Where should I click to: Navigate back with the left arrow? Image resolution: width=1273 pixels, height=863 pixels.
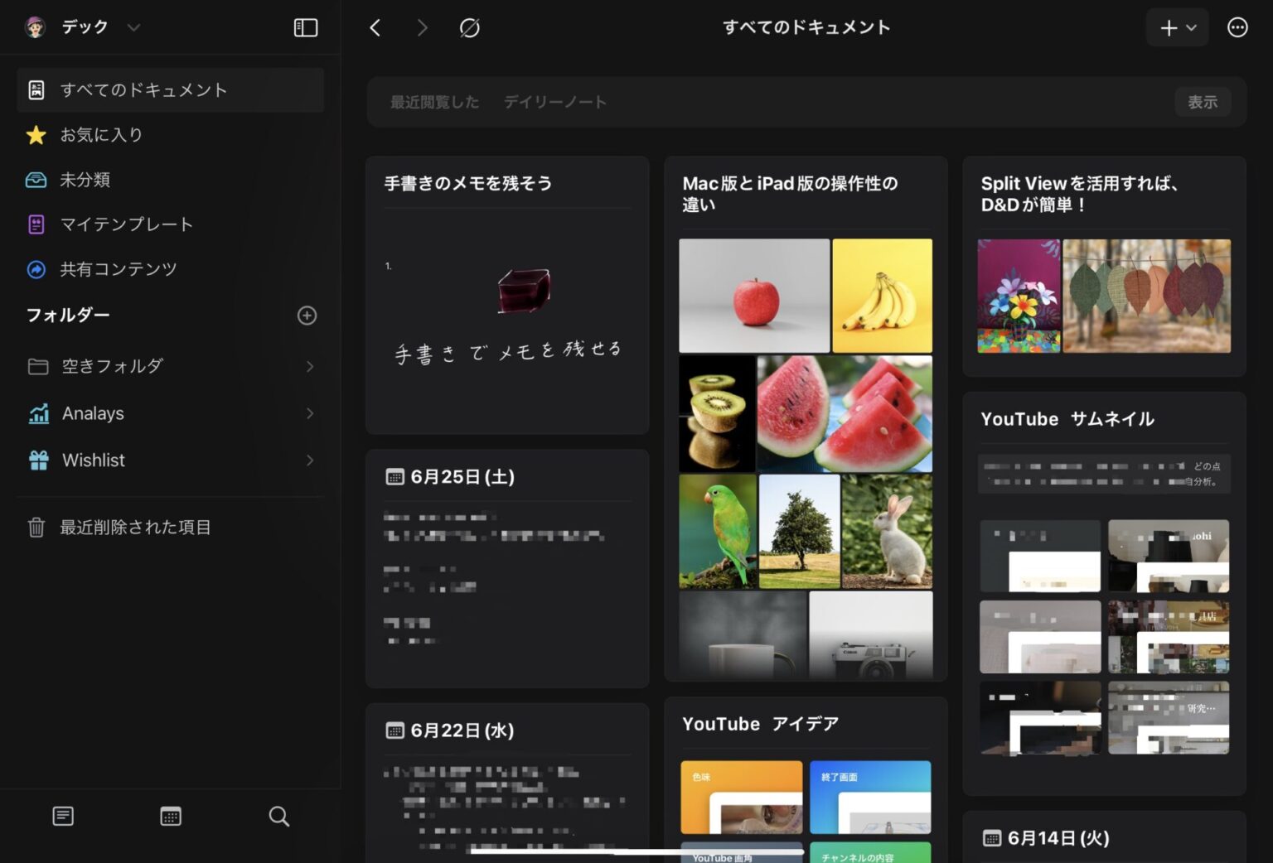click(375, 27)
